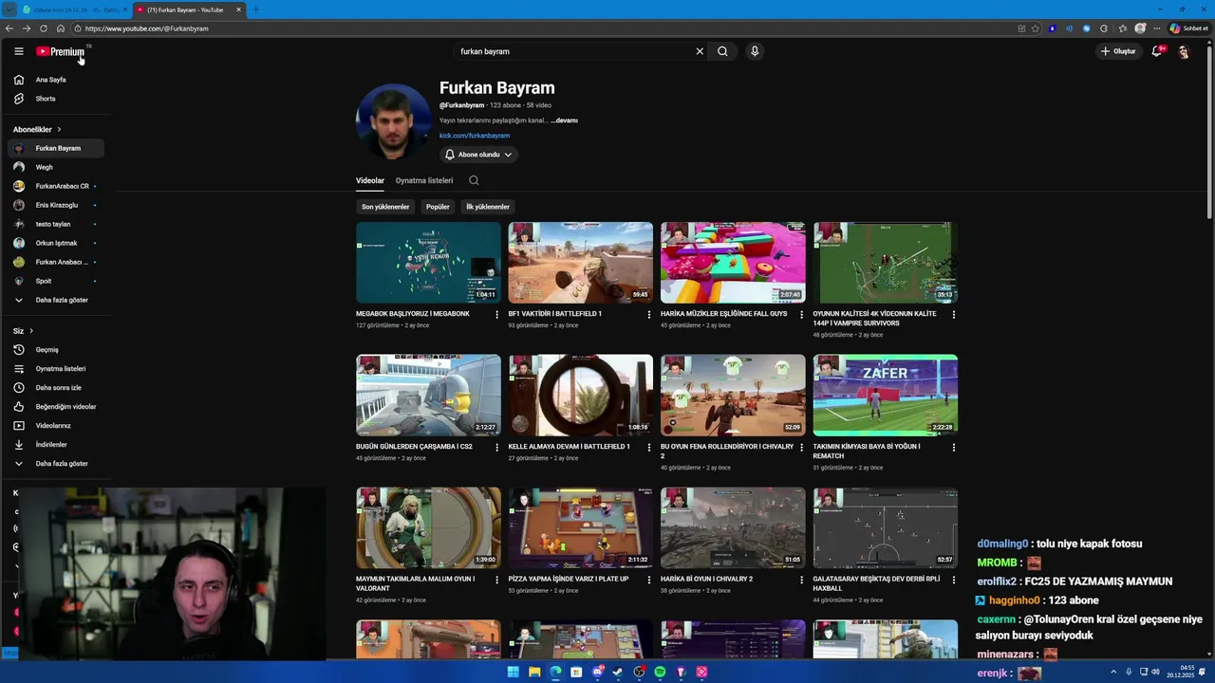Viewport: 1215px width, 683px height.
Task: Open Beğendiğim videolar in sidebar
Action: pyautogui.click(x=55, y=407)
